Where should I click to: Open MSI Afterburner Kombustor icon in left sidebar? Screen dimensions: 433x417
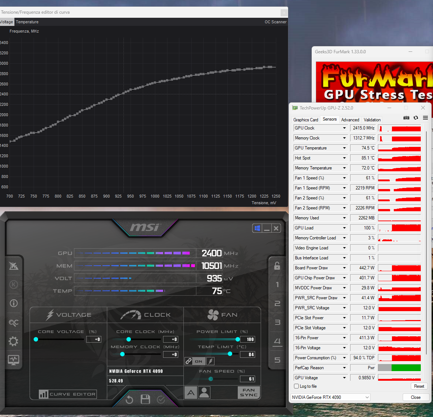click(x=14, y=266)
